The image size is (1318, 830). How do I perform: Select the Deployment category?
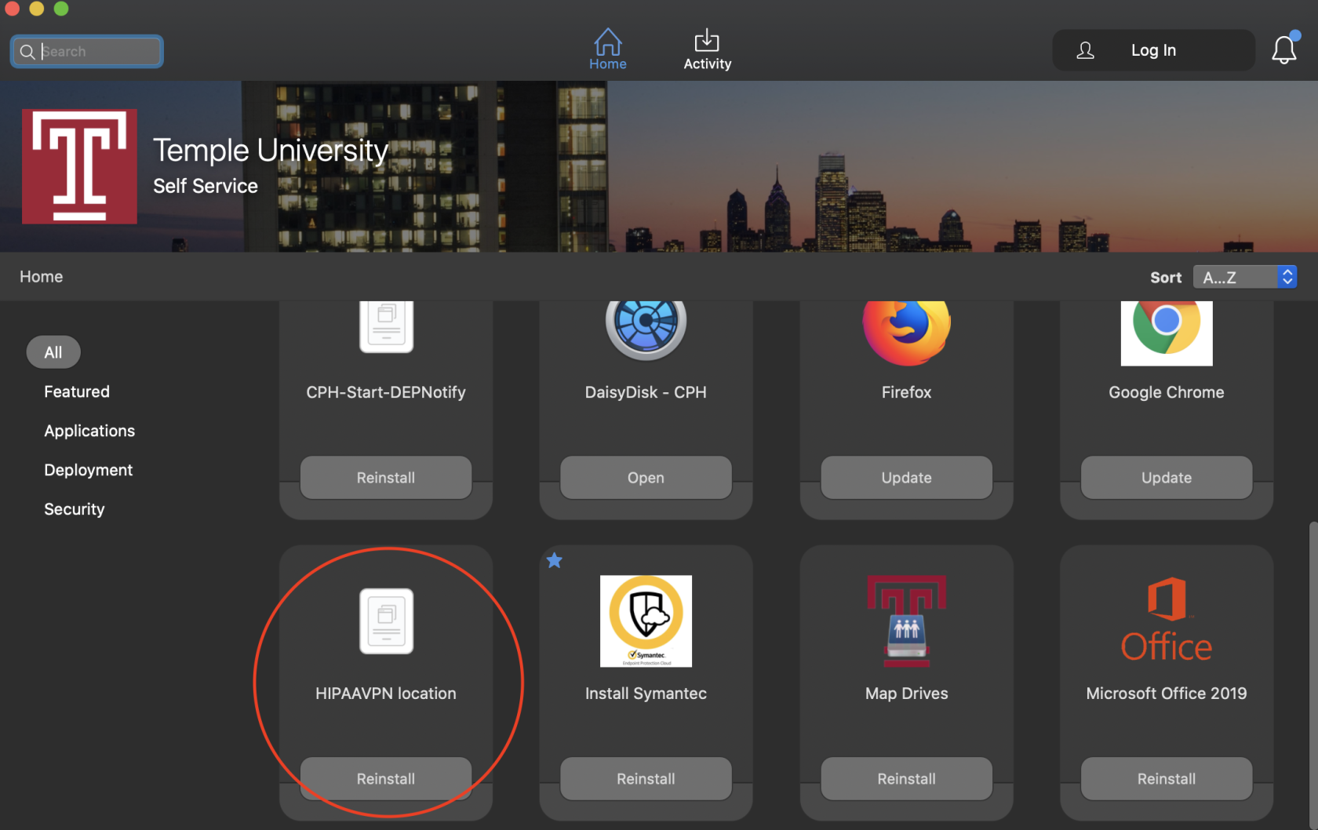(x=89, y=470)
